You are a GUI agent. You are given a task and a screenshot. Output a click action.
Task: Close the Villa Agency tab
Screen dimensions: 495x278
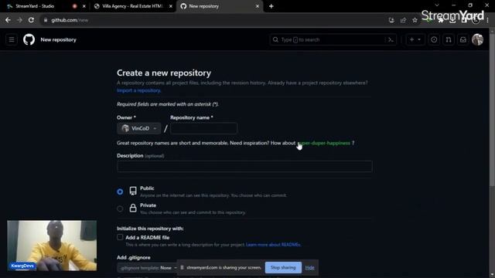click(x=171, y=6)
